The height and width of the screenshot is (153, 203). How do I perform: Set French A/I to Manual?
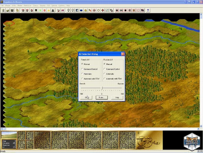click(x=85, y=64)
